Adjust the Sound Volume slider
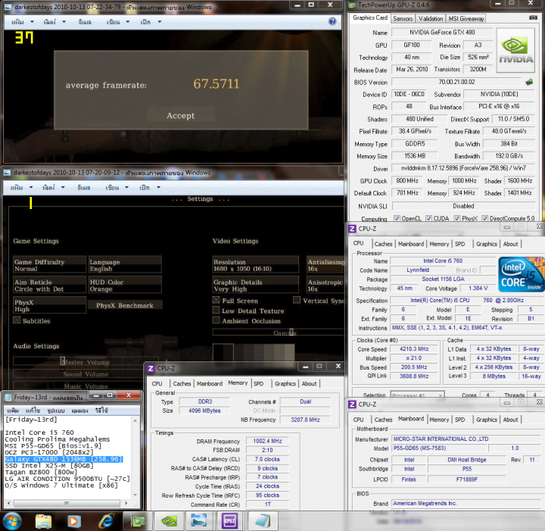The width and height of the screenshot is (545, 531). click(86, 374)
